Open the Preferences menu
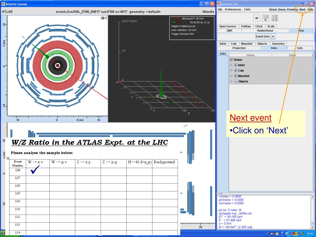The height and width of the screenshot is (237, 316). tap(233, 10)
